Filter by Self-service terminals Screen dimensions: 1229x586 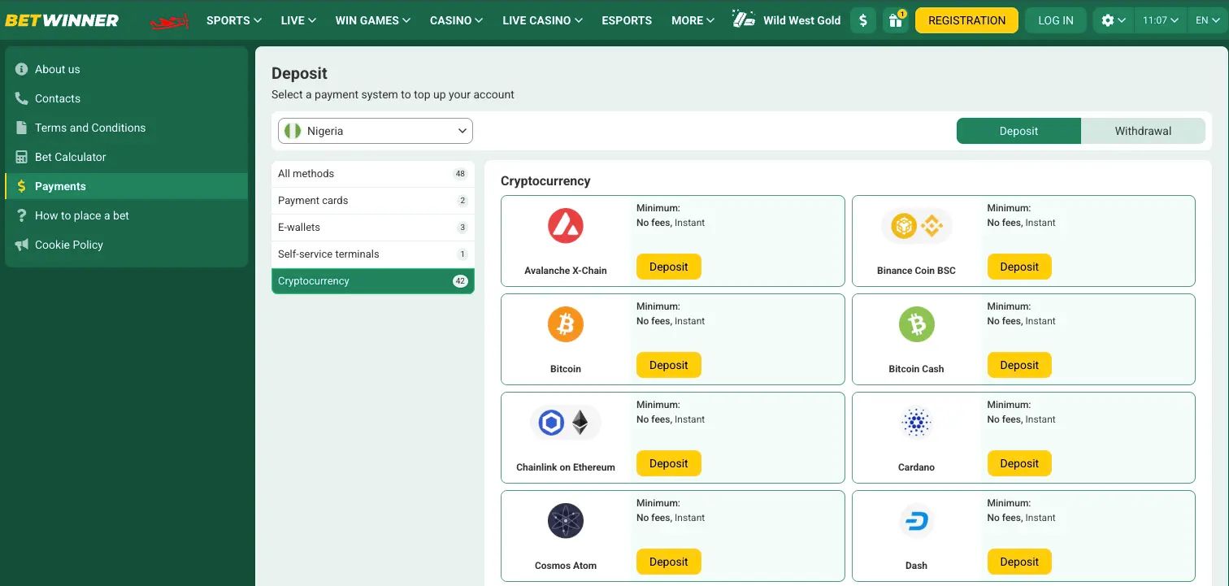click(x=373, y=254)
